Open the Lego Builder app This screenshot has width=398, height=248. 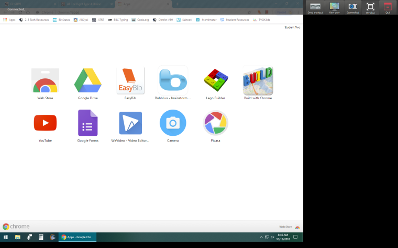(216, 80)
